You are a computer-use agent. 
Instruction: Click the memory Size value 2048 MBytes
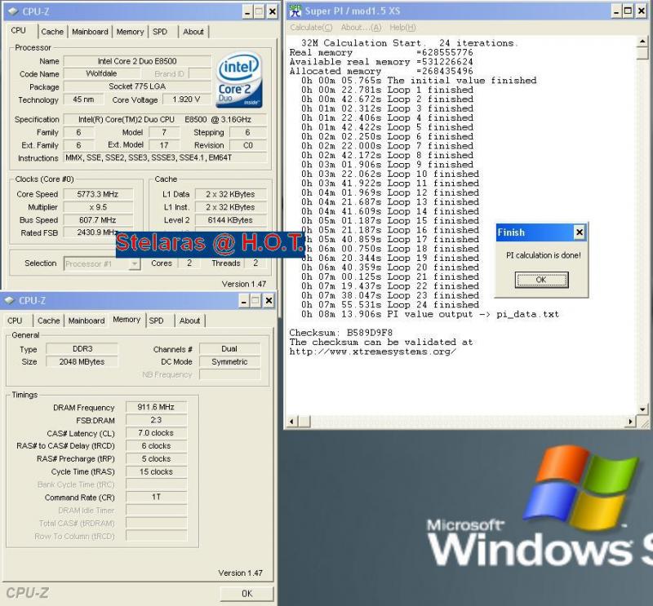pyautogui.click(x=82, y=361)
